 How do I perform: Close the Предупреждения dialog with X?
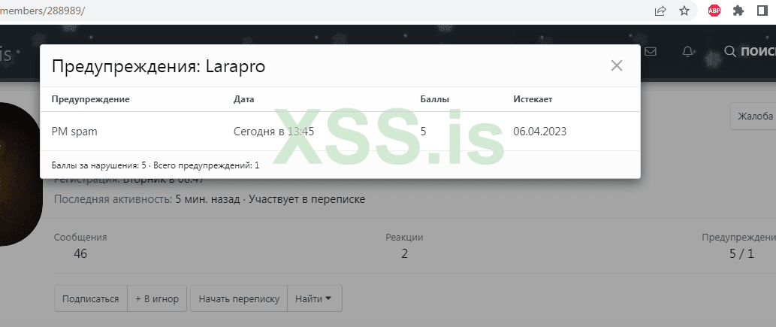point(616,65)
